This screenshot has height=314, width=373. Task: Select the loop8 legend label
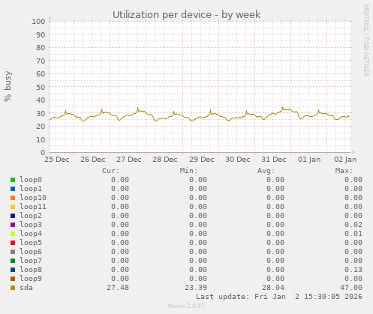click(x=31, y=270)
